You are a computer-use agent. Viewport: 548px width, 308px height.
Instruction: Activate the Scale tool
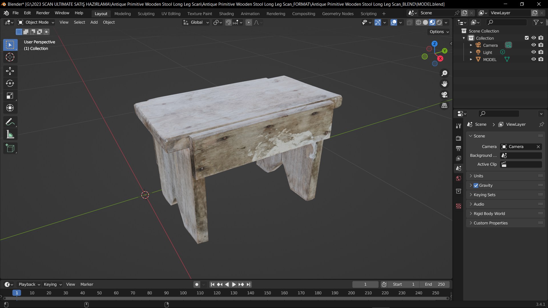pos(10,96)
